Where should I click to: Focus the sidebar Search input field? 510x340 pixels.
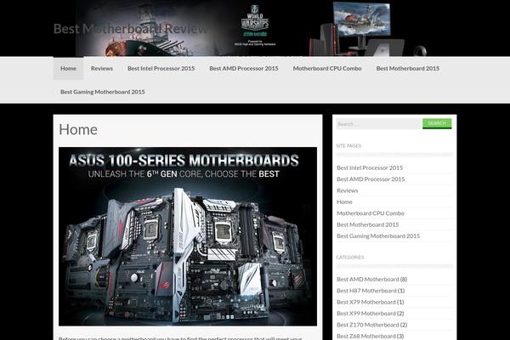(x=379, y=123)
